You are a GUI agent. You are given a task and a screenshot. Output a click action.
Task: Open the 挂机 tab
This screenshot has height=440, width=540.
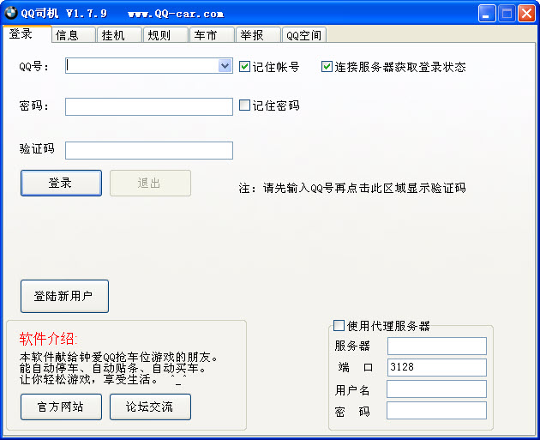[x=119, y=35]
